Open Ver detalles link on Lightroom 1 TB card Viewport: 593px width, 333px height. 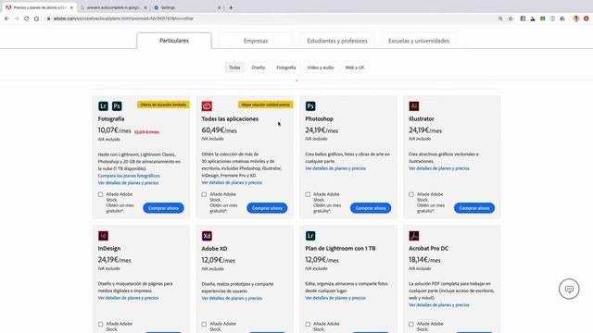tap(335, 298)
